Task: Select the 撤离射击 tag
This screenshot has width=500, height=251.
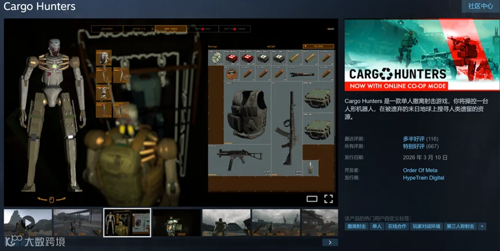Action: (x=356, y=227)
